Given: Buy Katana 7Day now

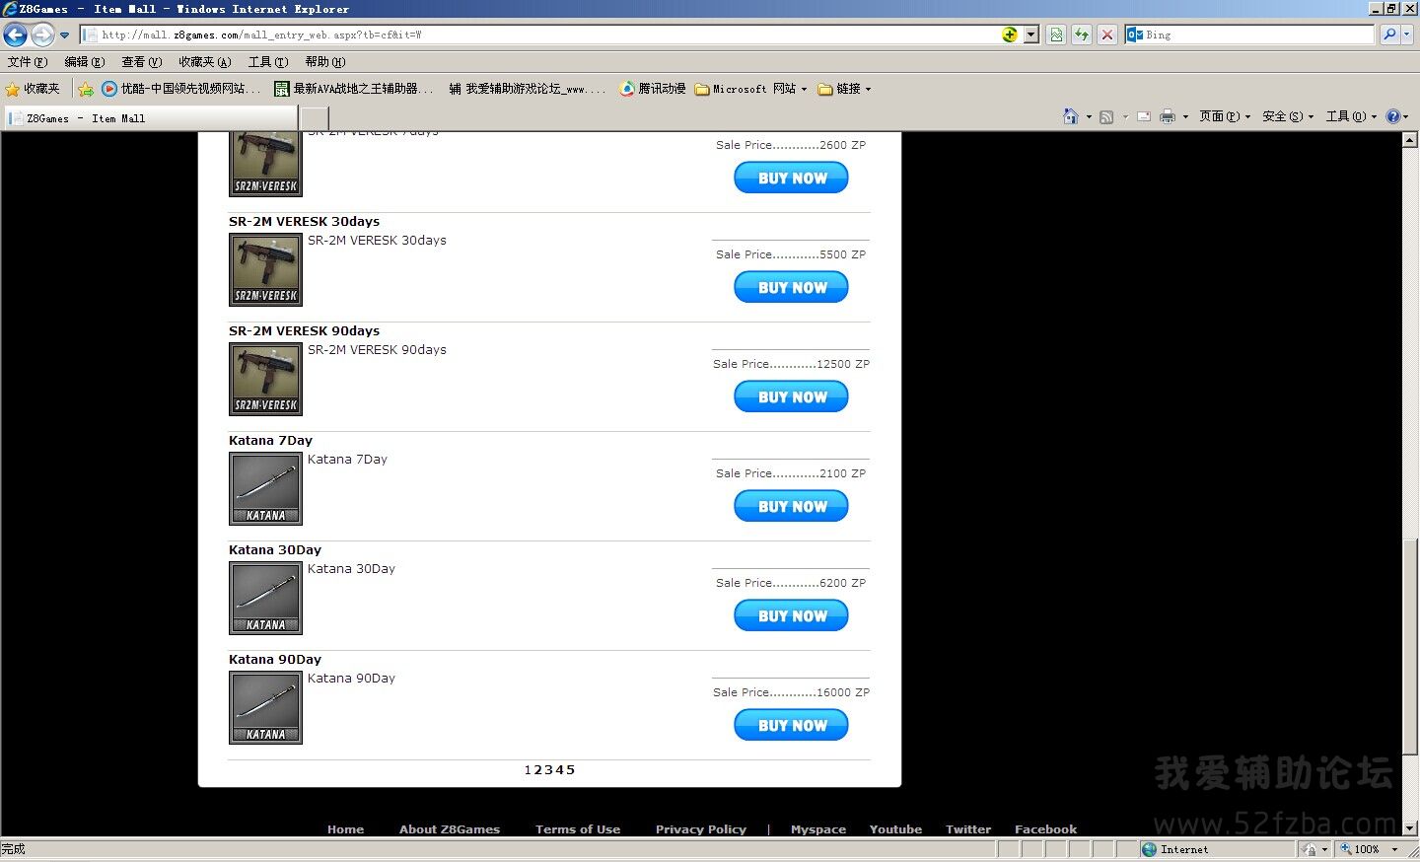Looking at the screenshot, I should pos(792,507).
